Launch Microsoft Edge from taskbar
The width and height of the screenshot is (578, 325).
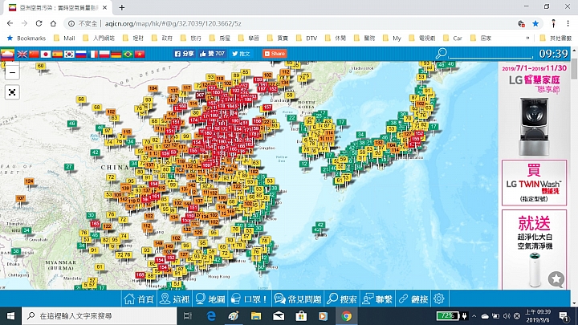coord(211,316)
